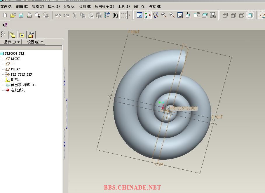The width and height of the screenshot is (265, 193).
Task: Switch to wireframe display mode
Action: click(225, 15)
